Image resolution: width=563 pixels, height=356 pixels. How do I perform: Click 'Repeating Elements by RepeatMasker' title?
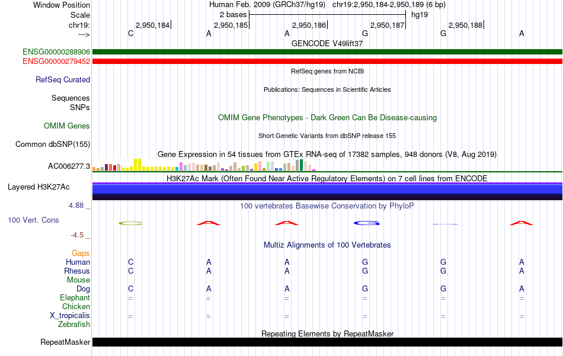[x=328, y=333]
